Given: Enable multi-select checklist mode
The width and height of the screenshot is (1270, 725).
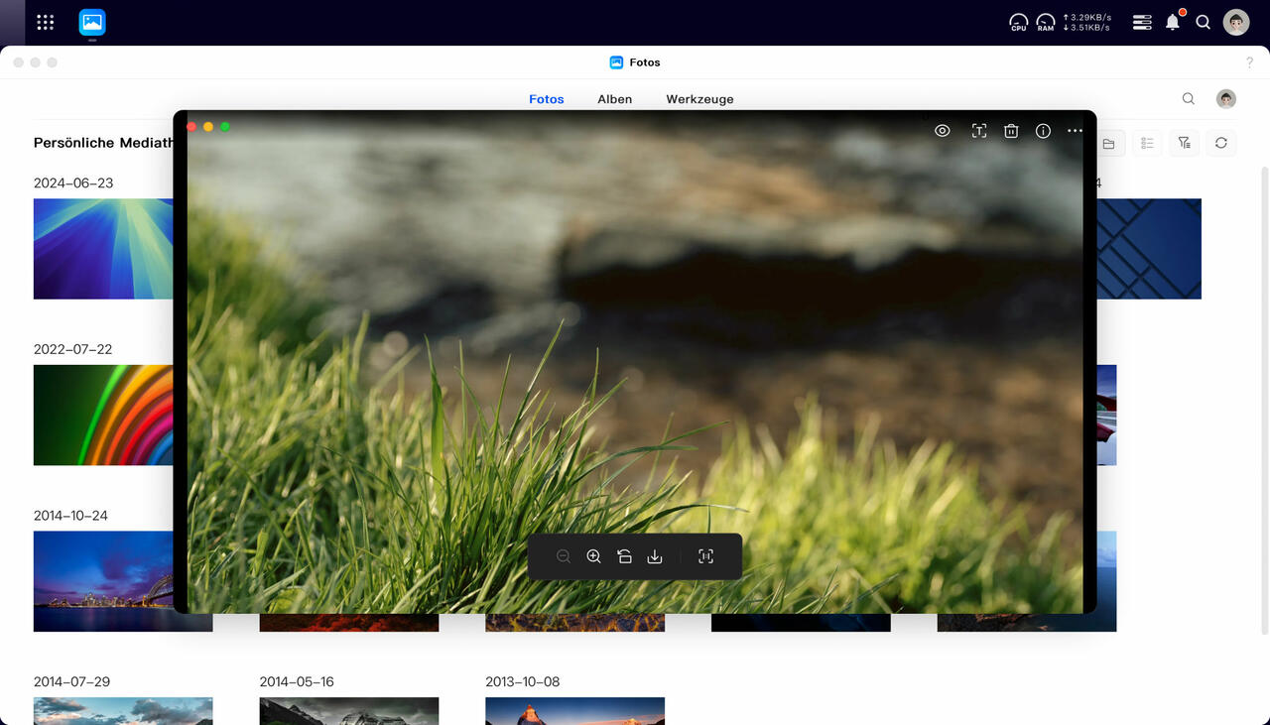Looking at the screenshot, I should pos(1147,144).
